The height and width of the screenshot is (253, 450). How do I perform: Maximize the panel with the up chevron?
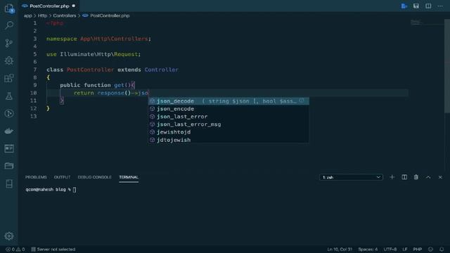tap(428, 177)
